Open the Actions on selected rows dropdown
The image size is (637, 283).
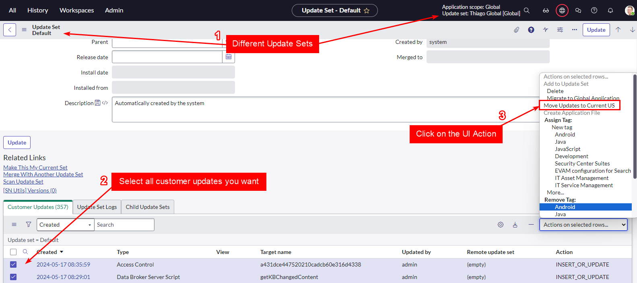583,225
